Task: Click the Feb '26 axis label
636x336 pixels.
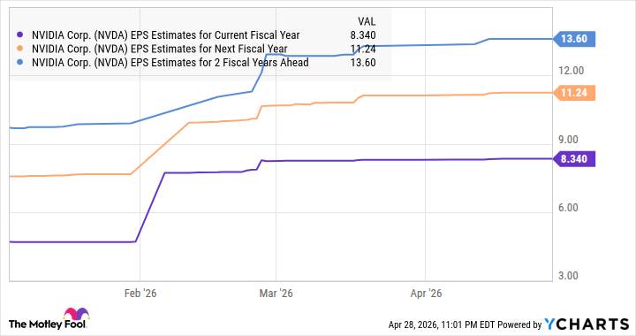Action: (x=140, y=294)
